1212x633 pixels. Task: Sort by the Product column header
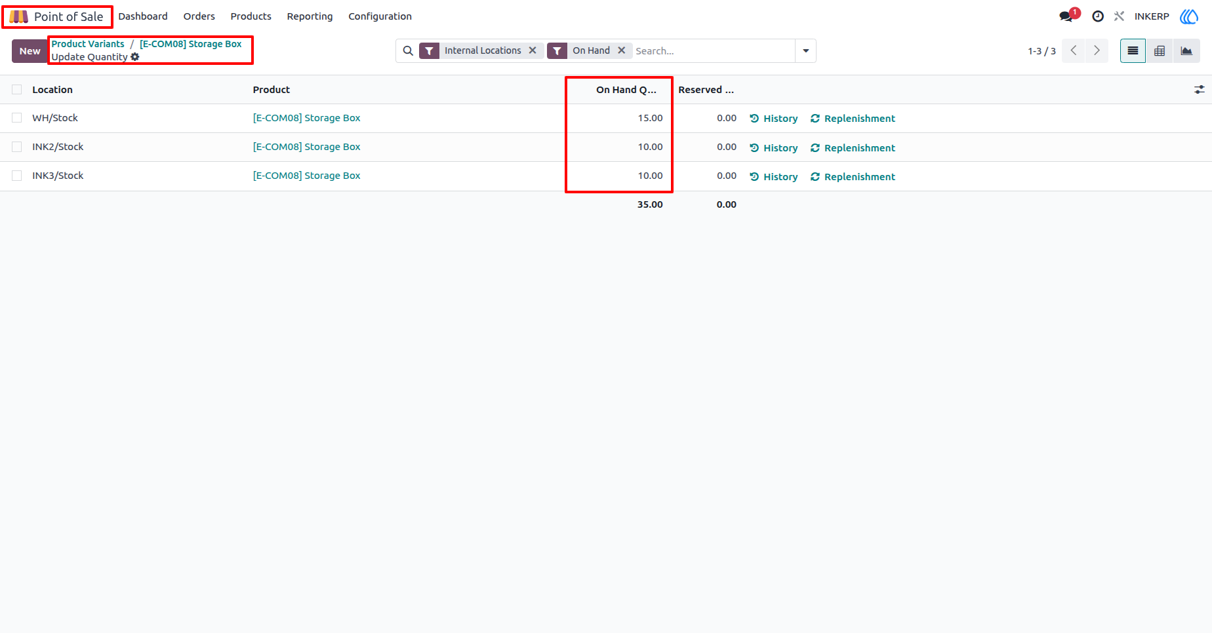272,90
